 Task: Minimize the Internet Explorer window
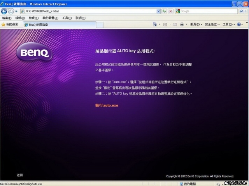(234, 4)
